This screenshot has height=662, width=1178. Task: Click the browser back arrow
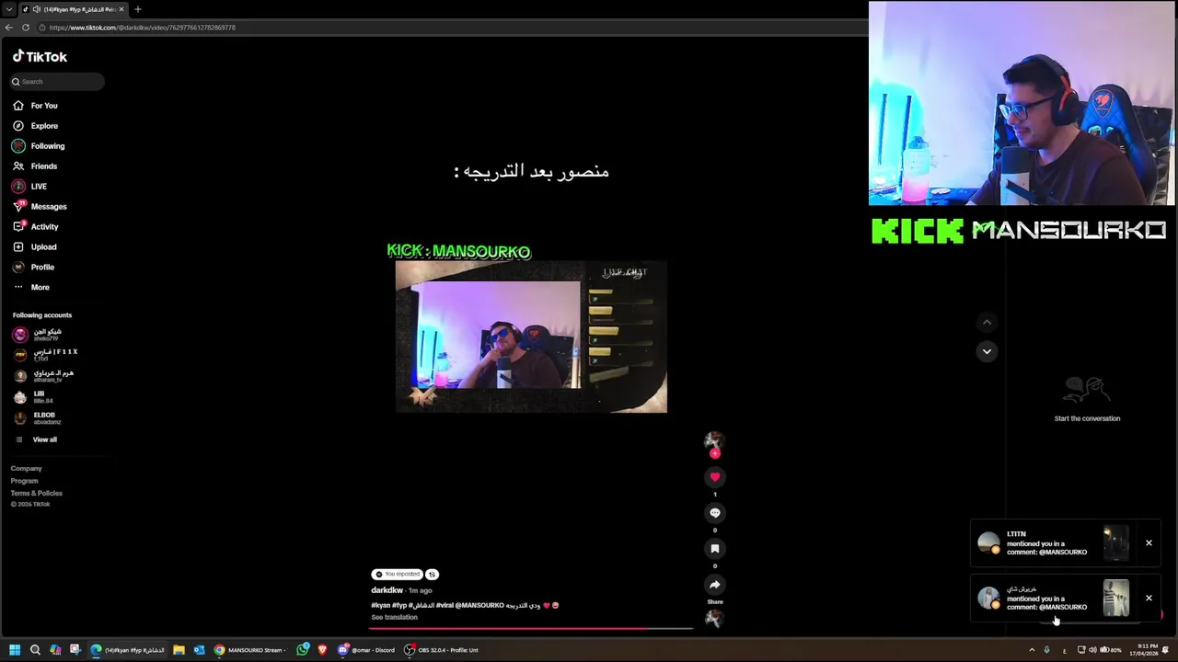9,28
